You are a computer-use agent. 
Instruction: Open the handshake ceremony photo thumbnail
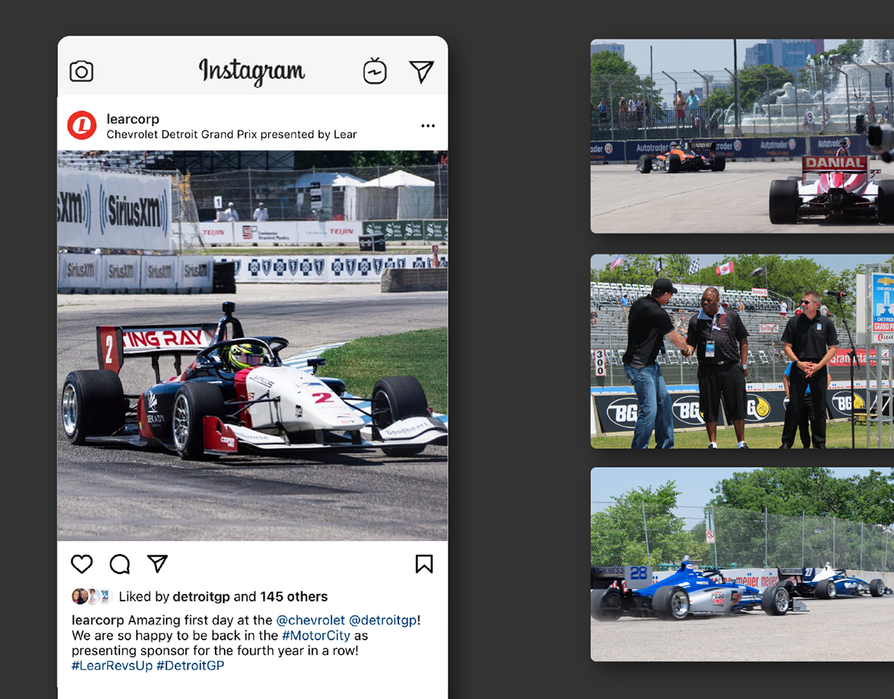tap(742, 351)
